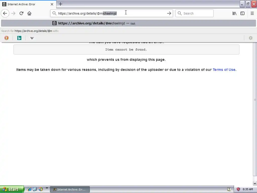Viewport: 257px width, 193px height.
Task: Click the 8:35 AM system clock
Action: [x=248, y=189]
